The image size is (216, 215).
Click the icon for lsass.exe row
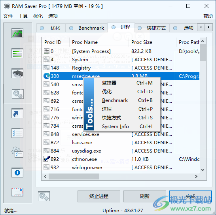pos(46,142)
